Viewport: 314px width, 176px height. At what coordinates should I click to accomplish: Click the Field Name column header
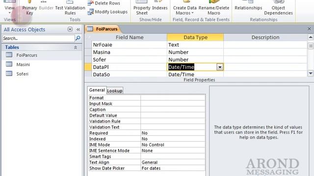[x=130, y=37]
